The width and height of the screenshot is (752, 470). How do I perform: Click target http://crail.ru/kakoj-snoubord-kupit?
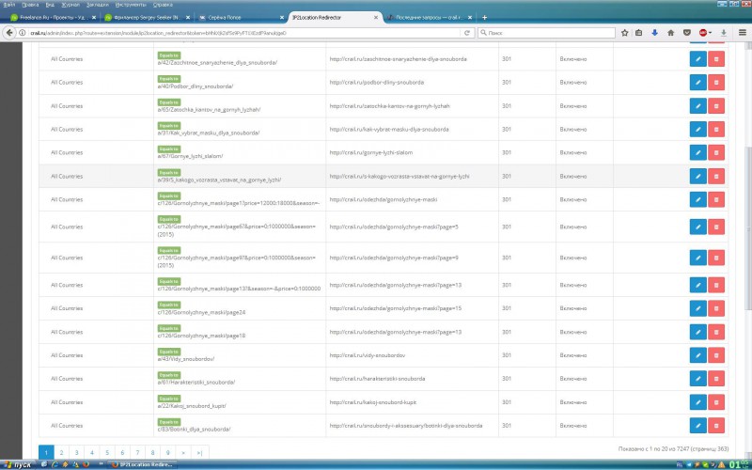pos(372,402)
